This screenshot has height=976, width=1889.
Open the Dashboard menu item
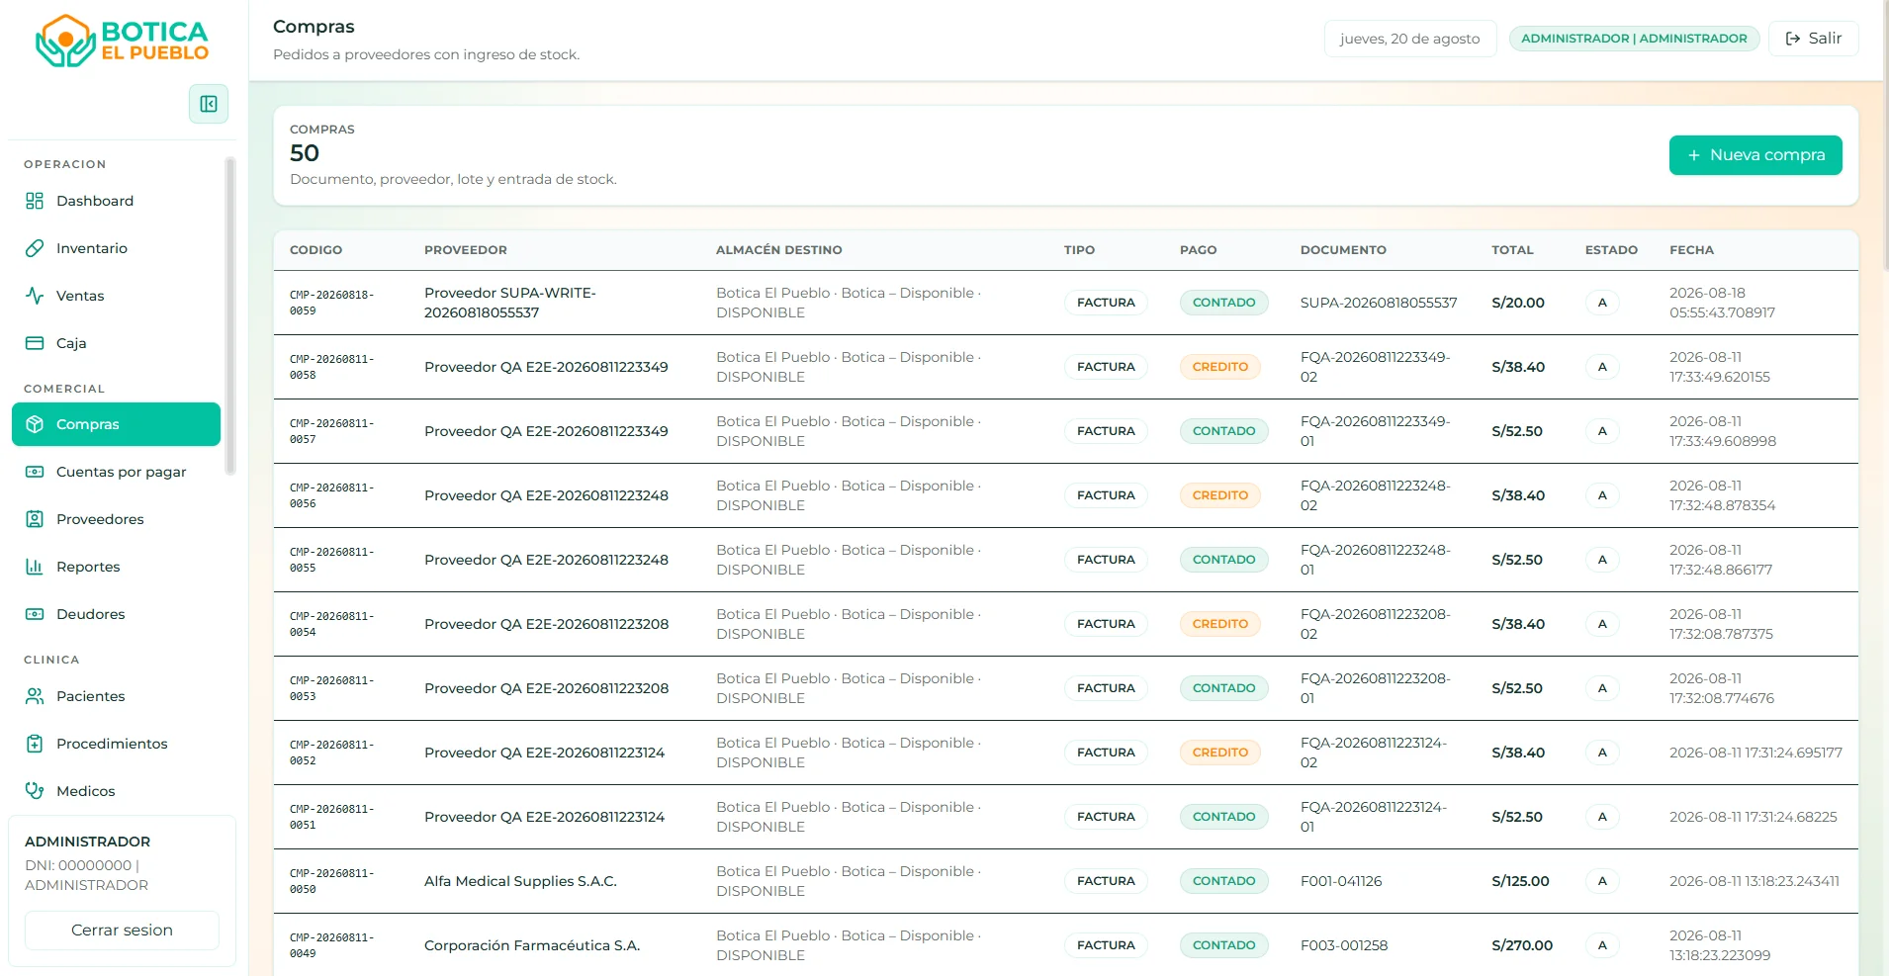coord(116,201)
